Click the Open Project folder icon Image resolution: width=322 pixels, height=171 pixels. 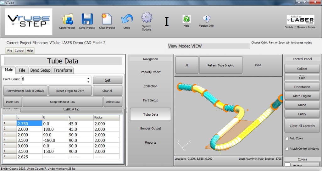click(67, 19)
